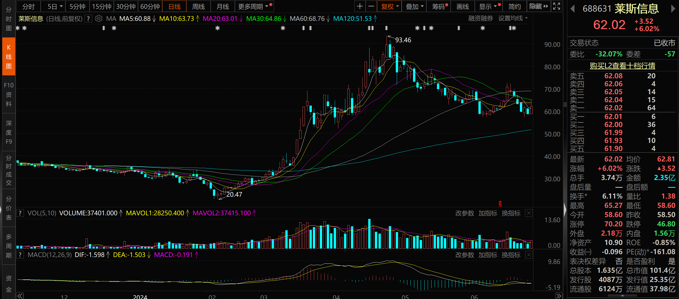Click the zoom-out minus icon
Viewport: 679px width, 299px height.
(x=371, y=6)
